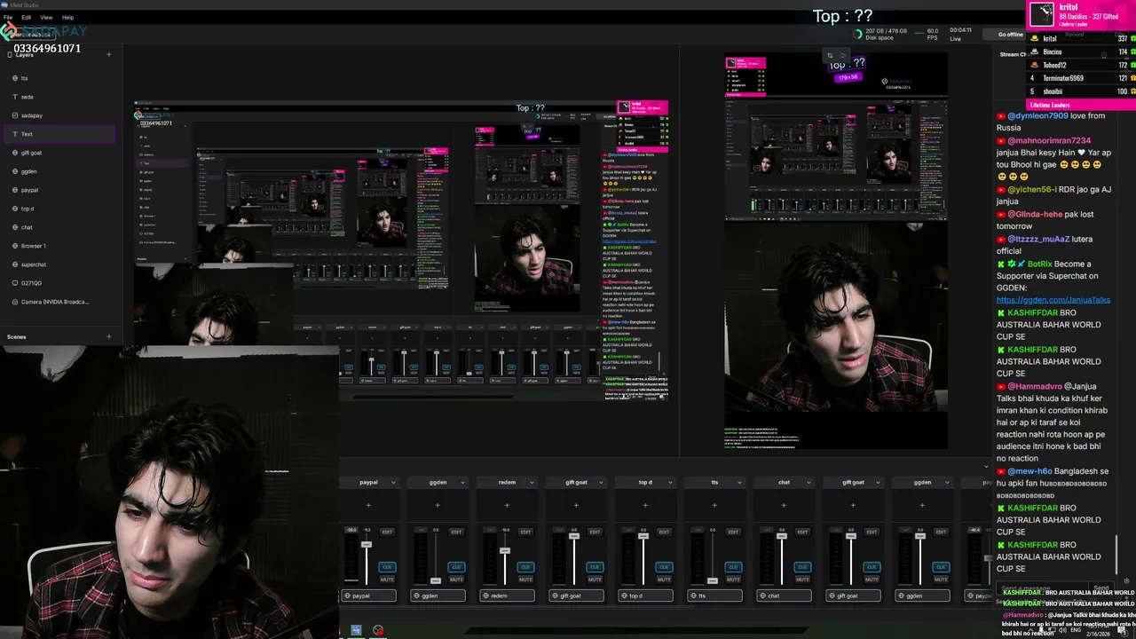
Task: Click the redem track volume fader
Action: (x=504, y=551)
